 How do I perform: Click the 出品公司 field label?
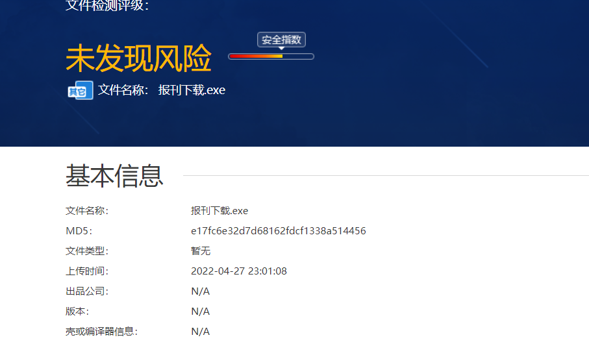87,291
